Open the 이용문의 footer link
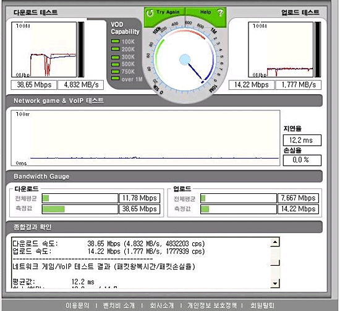Image resolution: width=340 pixels, height=311 pixels. pos(77,305)
